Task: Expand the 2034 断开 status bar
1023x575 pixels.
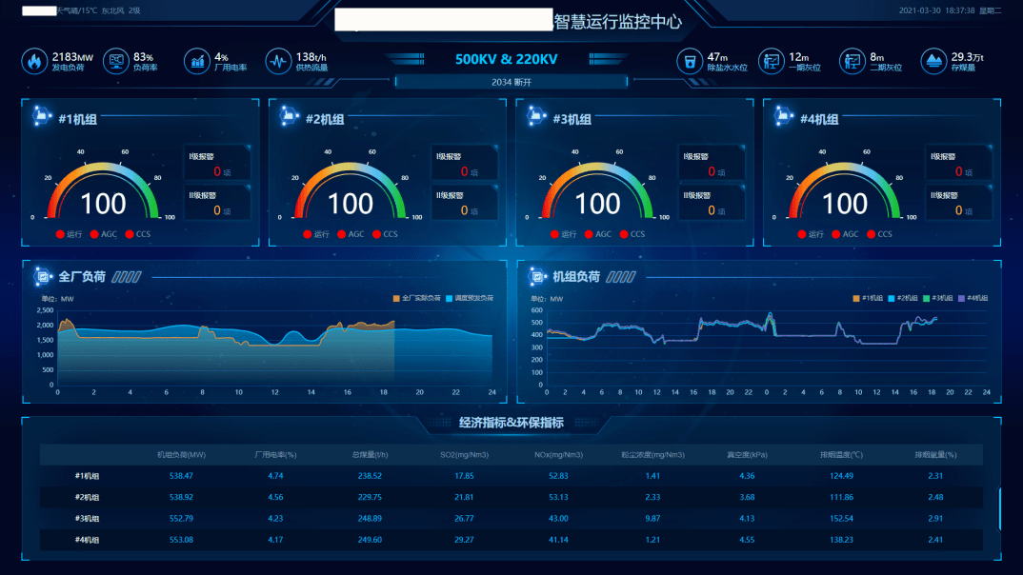Action: pos(511,81)
